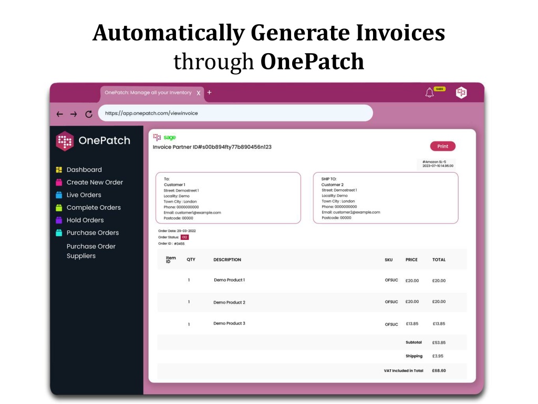
Task: Click the #Amazon SL-5 reference text
Action: coord(434,162)
